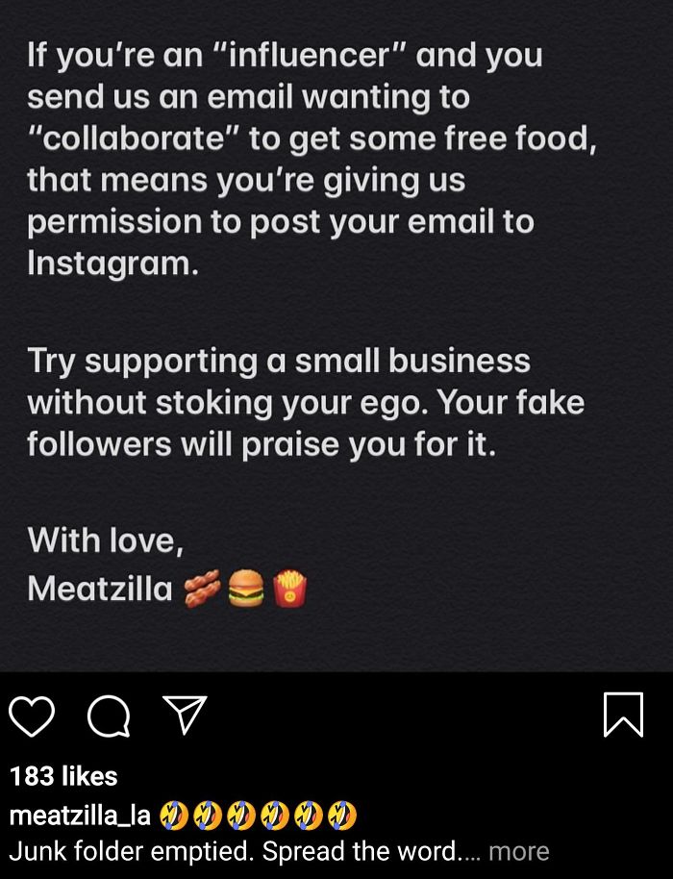The width and height of the screenshot is (673, 879).
Task: Click the burger emoji in the signature
Action: [x=246, y=587]
